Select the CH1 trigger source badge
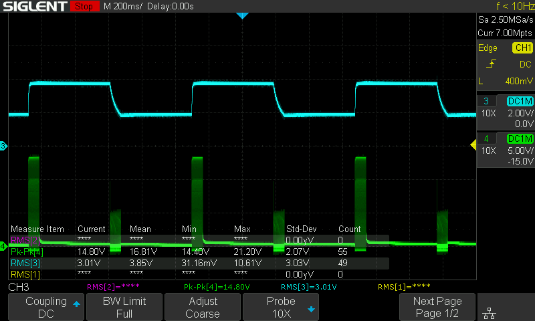Image resolution: width=535 pixels, height=321 pixels. tap(523, 47)
